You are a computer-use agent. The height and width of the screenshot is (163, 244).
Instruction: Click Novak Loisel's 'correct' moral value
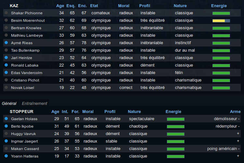point(126,88)
